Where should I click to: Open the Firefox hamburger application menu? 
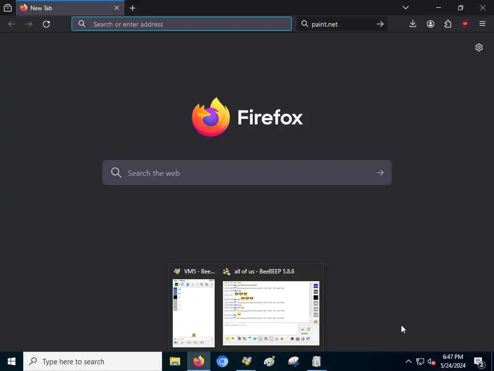pyautogui.click(x=482, y=24)
